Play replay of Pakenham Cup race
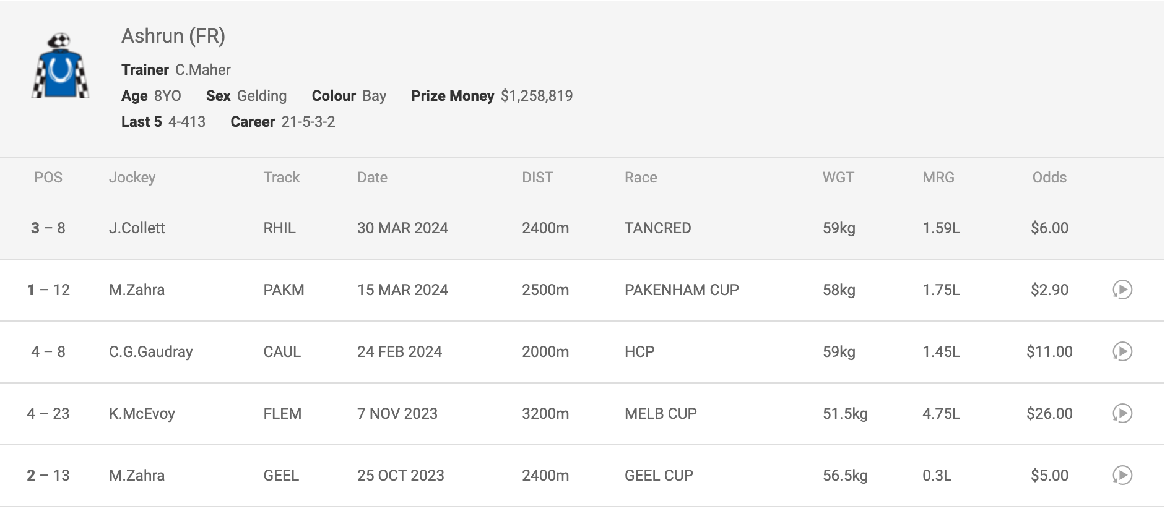The height and width of the screenshot is (511, 1170). click(1122, 290)
